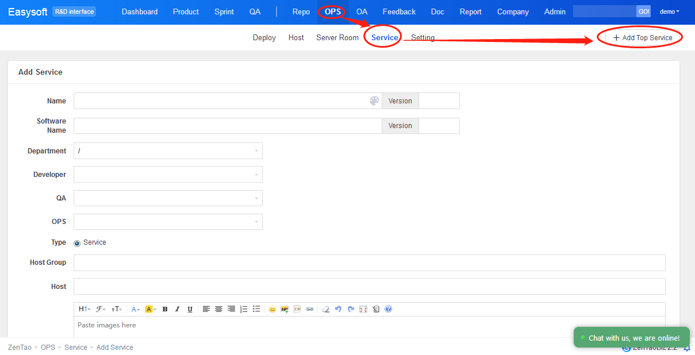Expand the Department dropdown
Viewport: 695px width, 355px height.
click(168, 151)
